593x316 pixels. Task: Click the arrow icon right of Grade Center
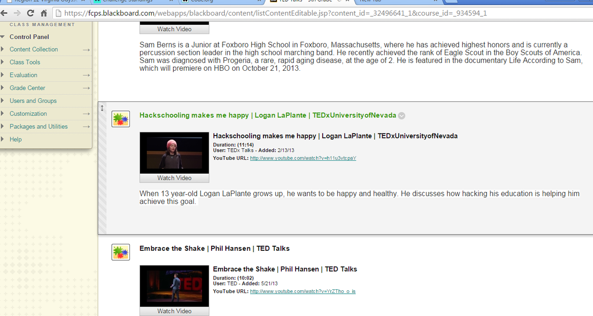[x=86, y=88]
